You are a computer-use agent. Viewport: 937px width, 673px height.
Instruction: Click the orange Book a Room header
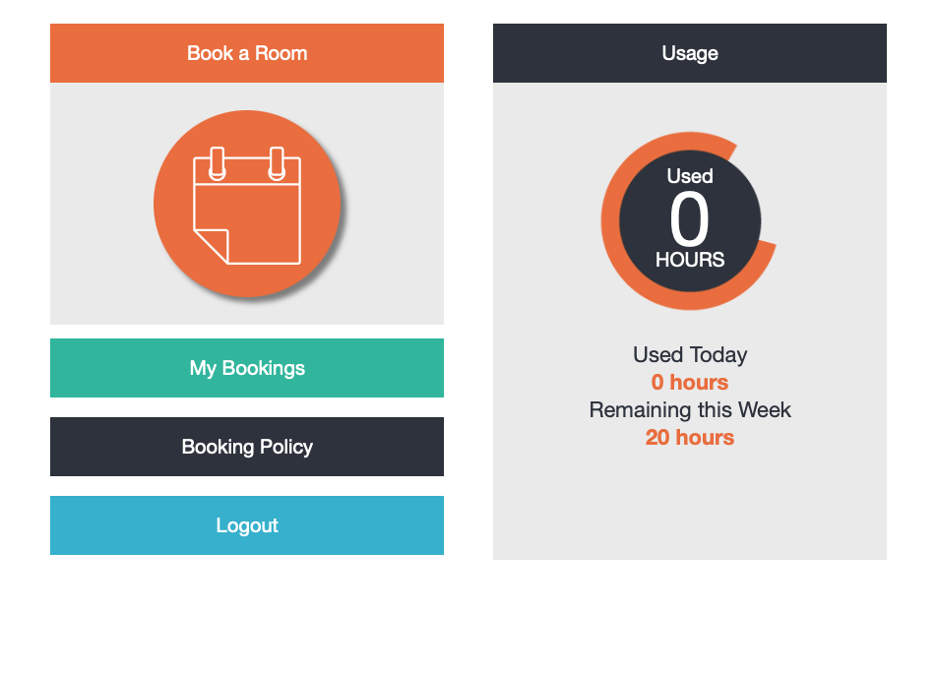(247, 53)
